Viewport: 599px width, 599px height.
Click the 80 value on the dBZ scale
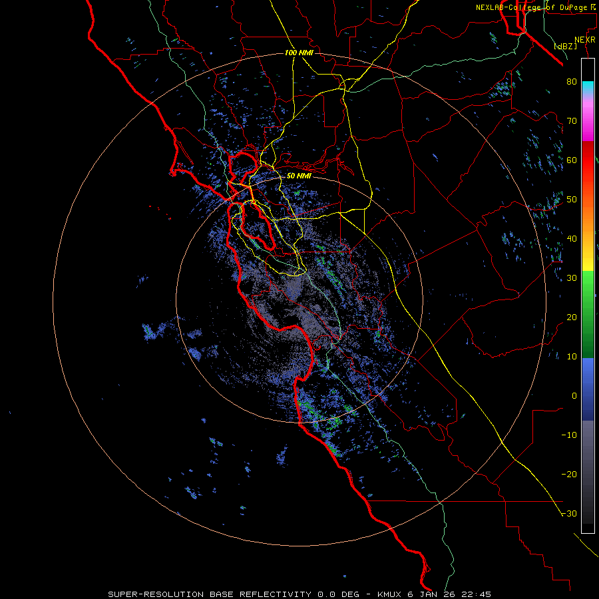pos(572,81)
